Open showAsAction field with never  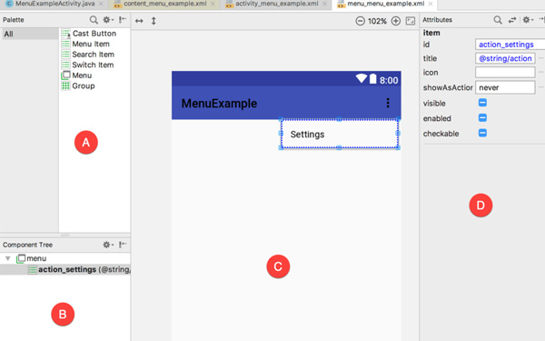click(x=505, y=87)
